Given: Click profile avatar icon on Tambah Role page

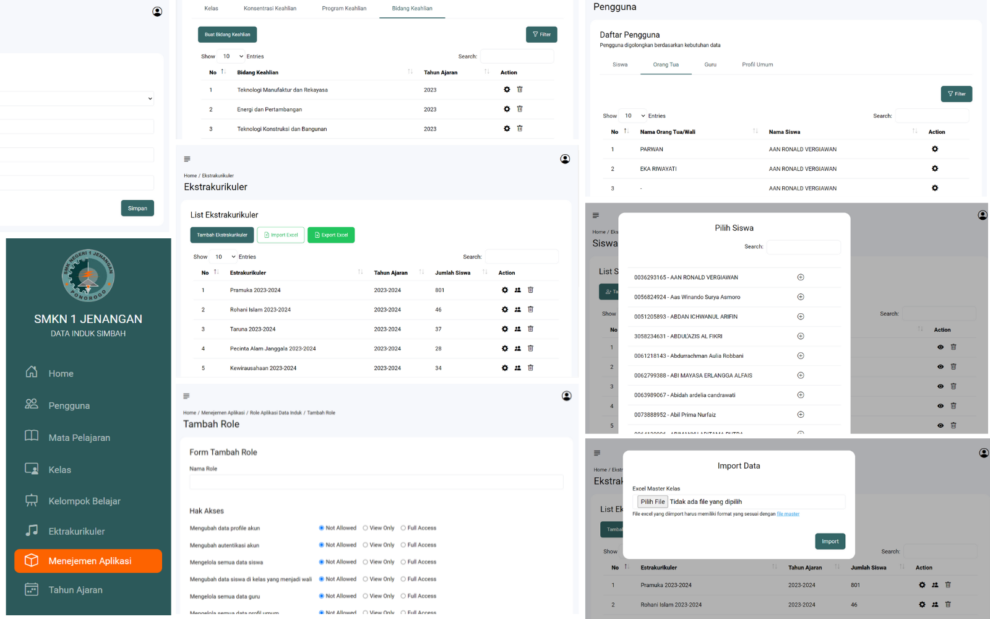Looking at the screenshot, I should coord(566,396).
